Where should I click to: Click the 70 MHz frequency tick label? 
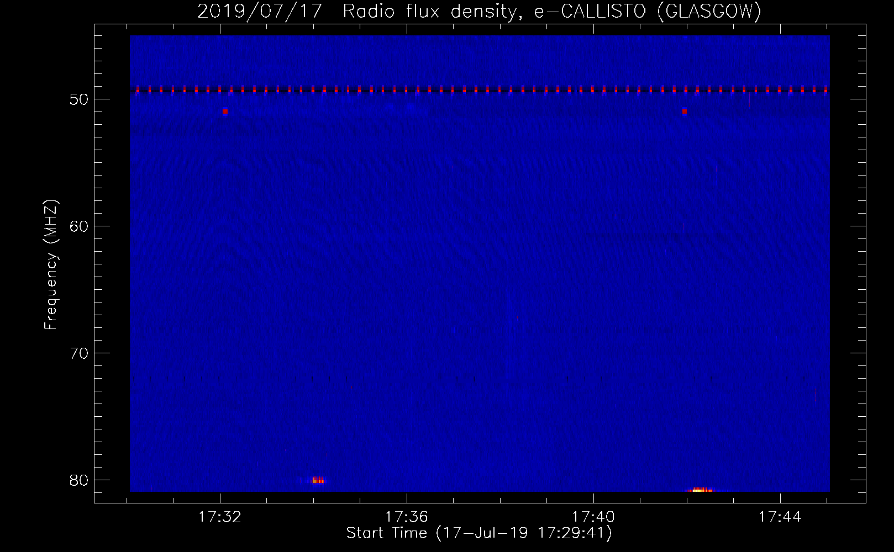point(79,353)
